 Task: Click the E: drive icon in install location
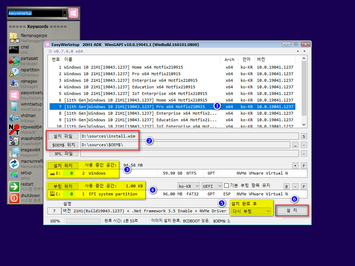pyautogui.click(x=52, y=174)
